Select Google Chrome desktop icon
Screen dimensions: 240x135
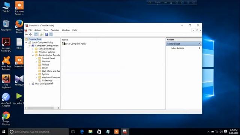click(x=6, y=118)
